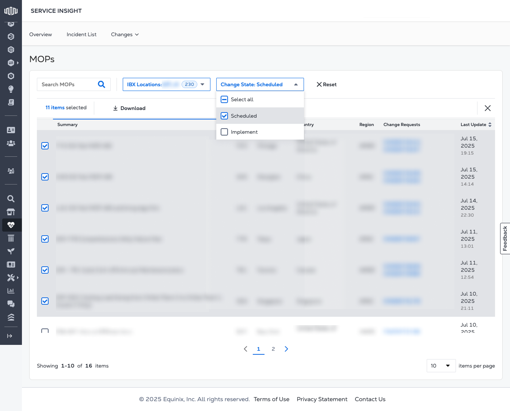The image size is (510, 411).
Task: Open the seedling sustainability sidebar icon
Action: click(x=11, y=251)
